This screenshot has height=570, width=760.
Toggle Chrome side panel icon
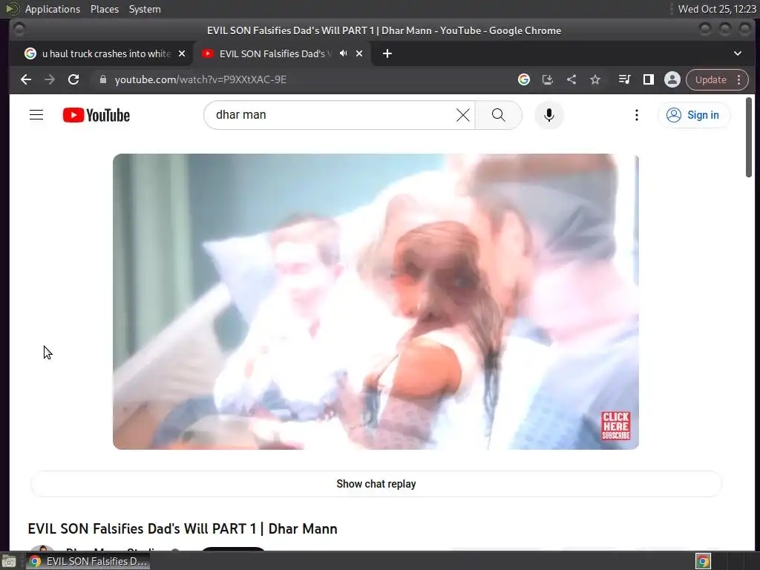click(x=648, y=79)
